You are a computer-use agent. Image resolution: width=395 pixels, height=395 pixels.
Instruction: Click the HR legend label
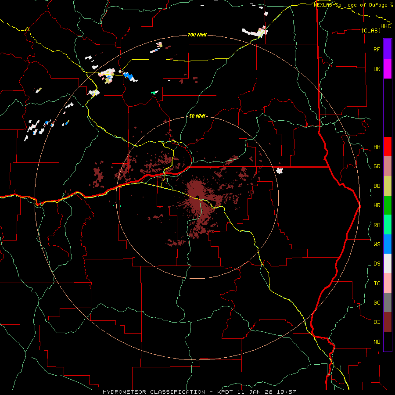point(377,205)
